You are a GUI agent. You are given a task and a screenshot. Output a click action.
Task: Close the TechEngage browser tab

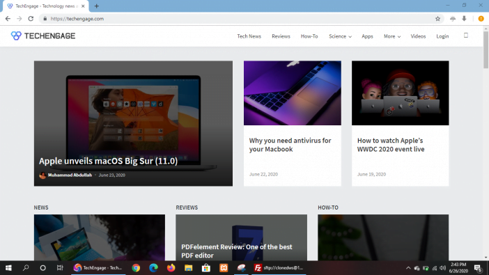pyautogui.click(x=83, y=6)
